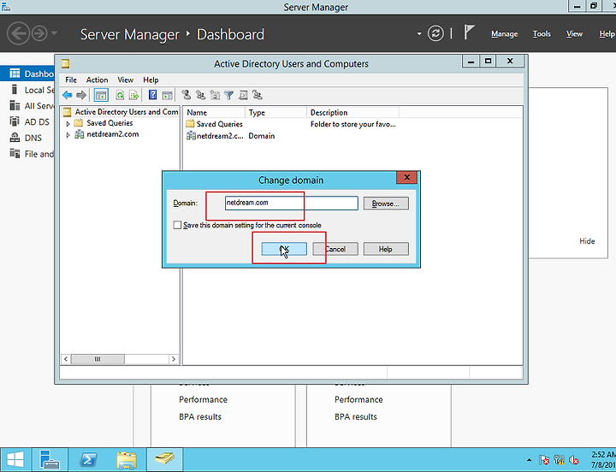This screenshot has height=472, width=616.
Task: Check Save this domain setting checkbox
Action: pos(177,225)
